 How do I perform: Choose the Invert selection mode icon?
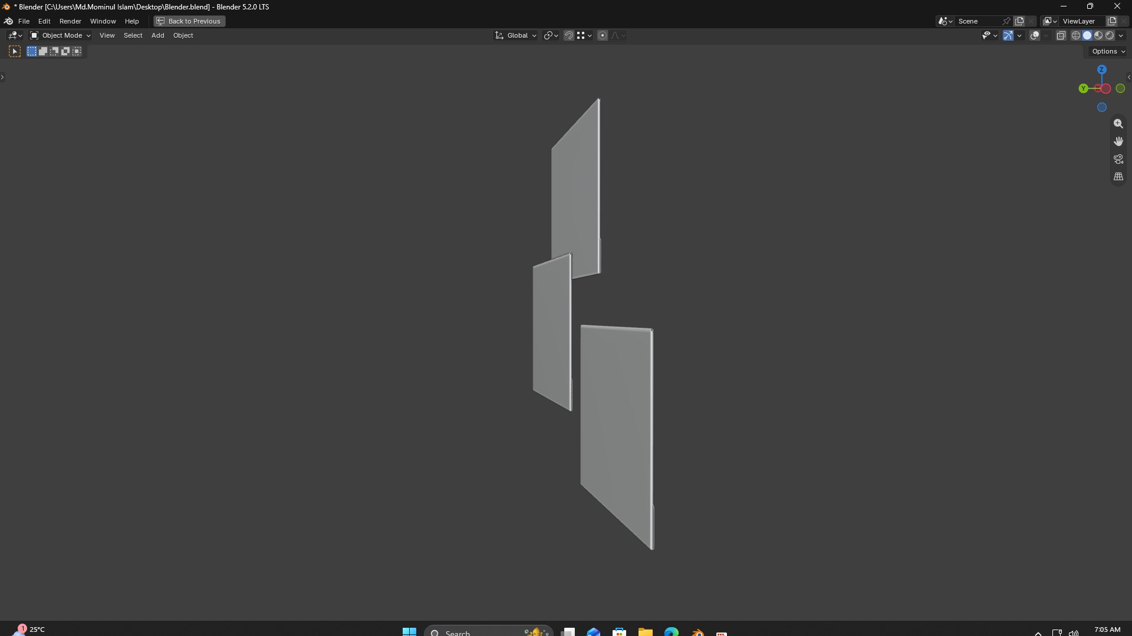tap(65, 52)
